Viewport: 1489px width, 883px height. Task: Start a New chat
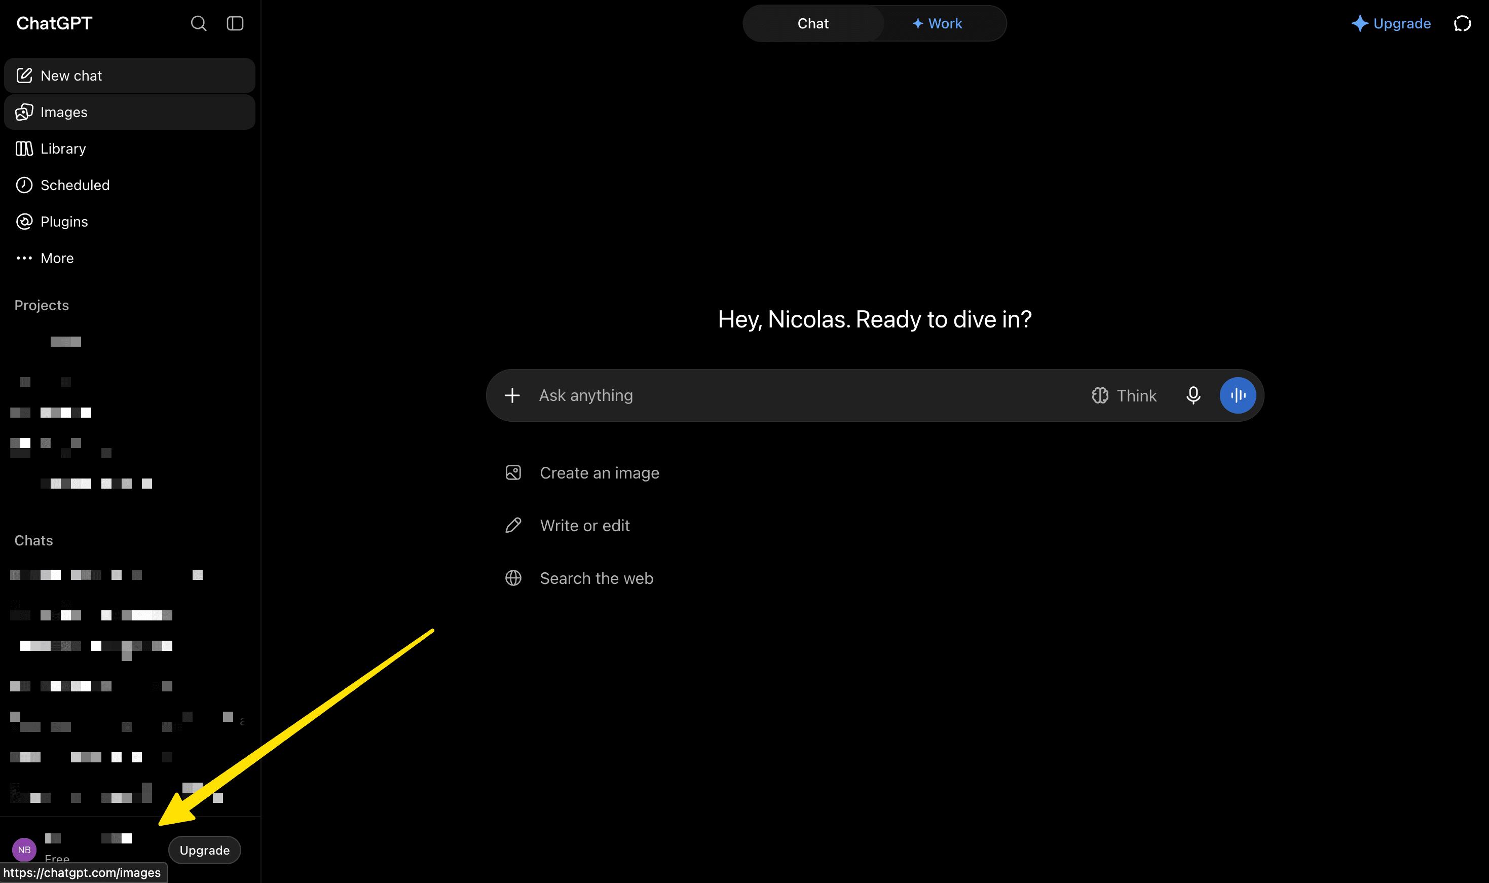click(130, 76)
